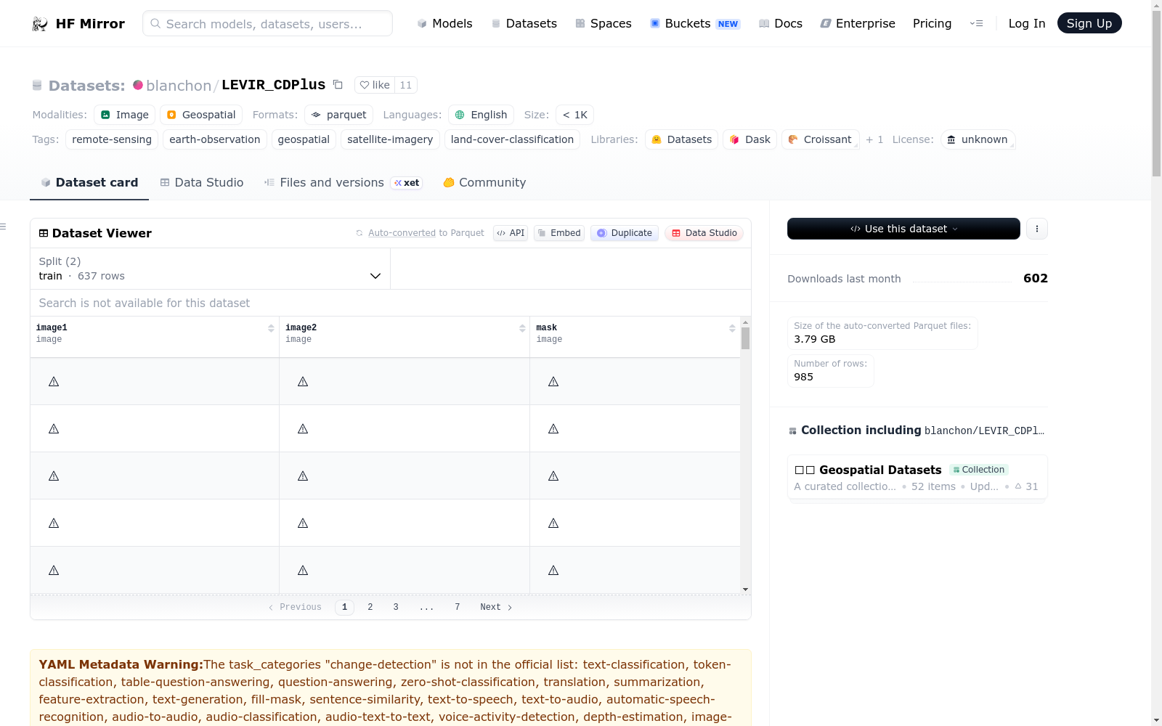Click the parquet format tag
The height and width of the screenshot is (726, 1162).
(x=338, y=115)
